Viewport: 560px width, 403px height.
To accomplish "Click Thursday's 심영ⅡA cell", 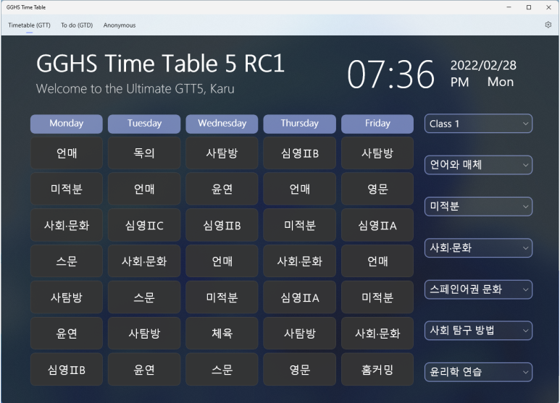I will 300,297.
